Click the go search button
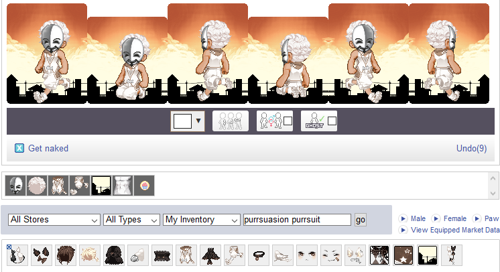Screen dimensions: 500x272 (361, 220)
